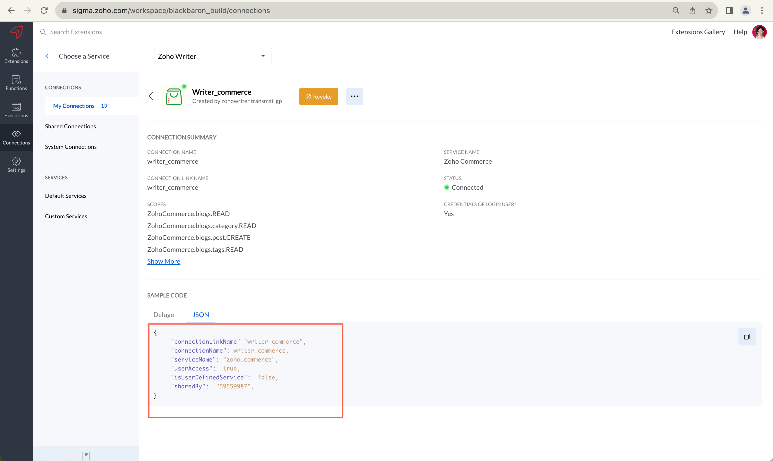The height and width of the screenshot is (461, 773).
Task: Copy the sample code with copy icon
Action: pos(747,336)
